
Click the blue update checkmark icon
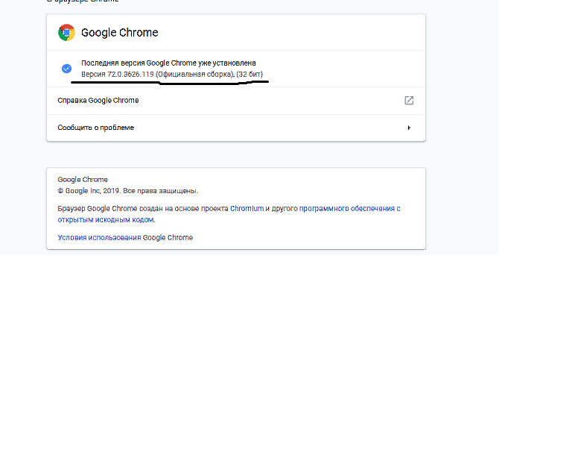pos(66,69)
